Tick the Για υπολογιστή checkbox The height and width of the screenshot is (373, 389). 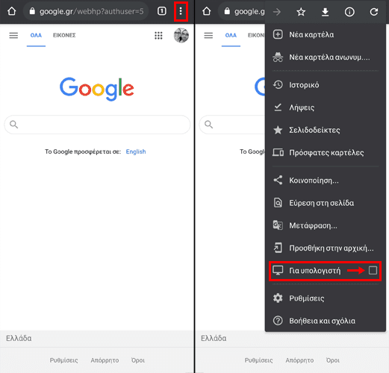[373, 270]
